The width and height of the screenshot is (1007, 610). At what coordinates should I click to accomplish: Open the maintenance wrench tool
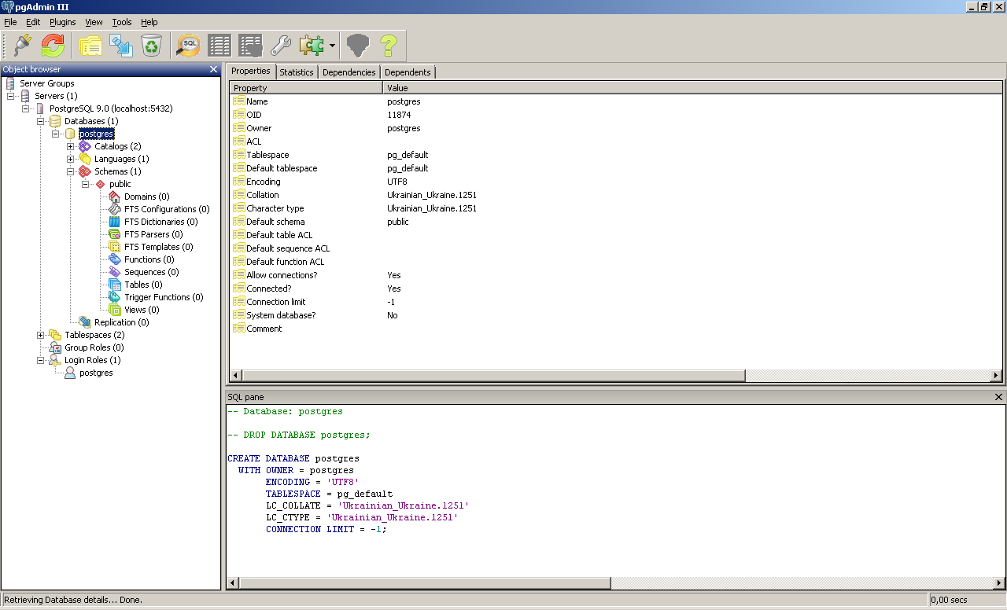[x=281, y=46]
